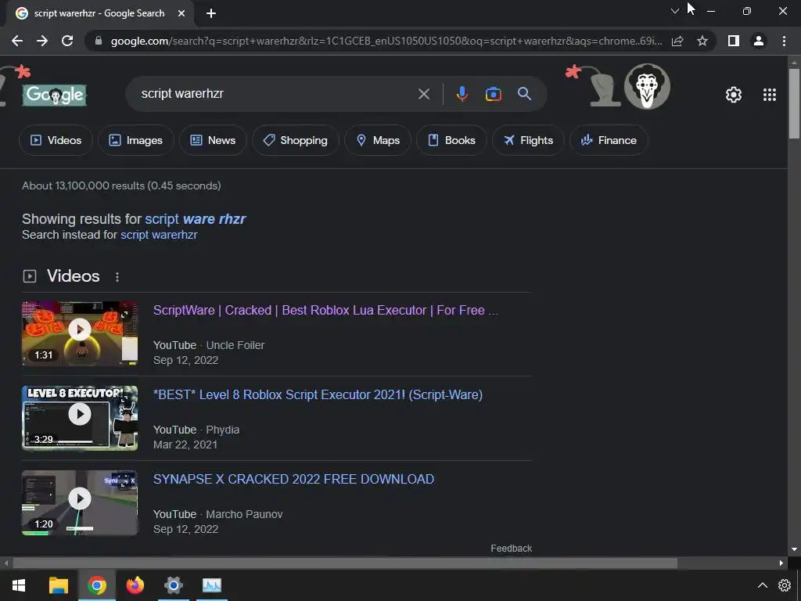Submit search with magnifier icon

(x=524, y=94)
